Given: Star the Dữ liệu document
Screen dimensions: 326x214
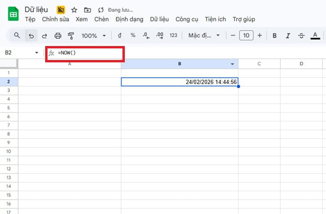Looking at the screenshot, I should coord(74,10).
